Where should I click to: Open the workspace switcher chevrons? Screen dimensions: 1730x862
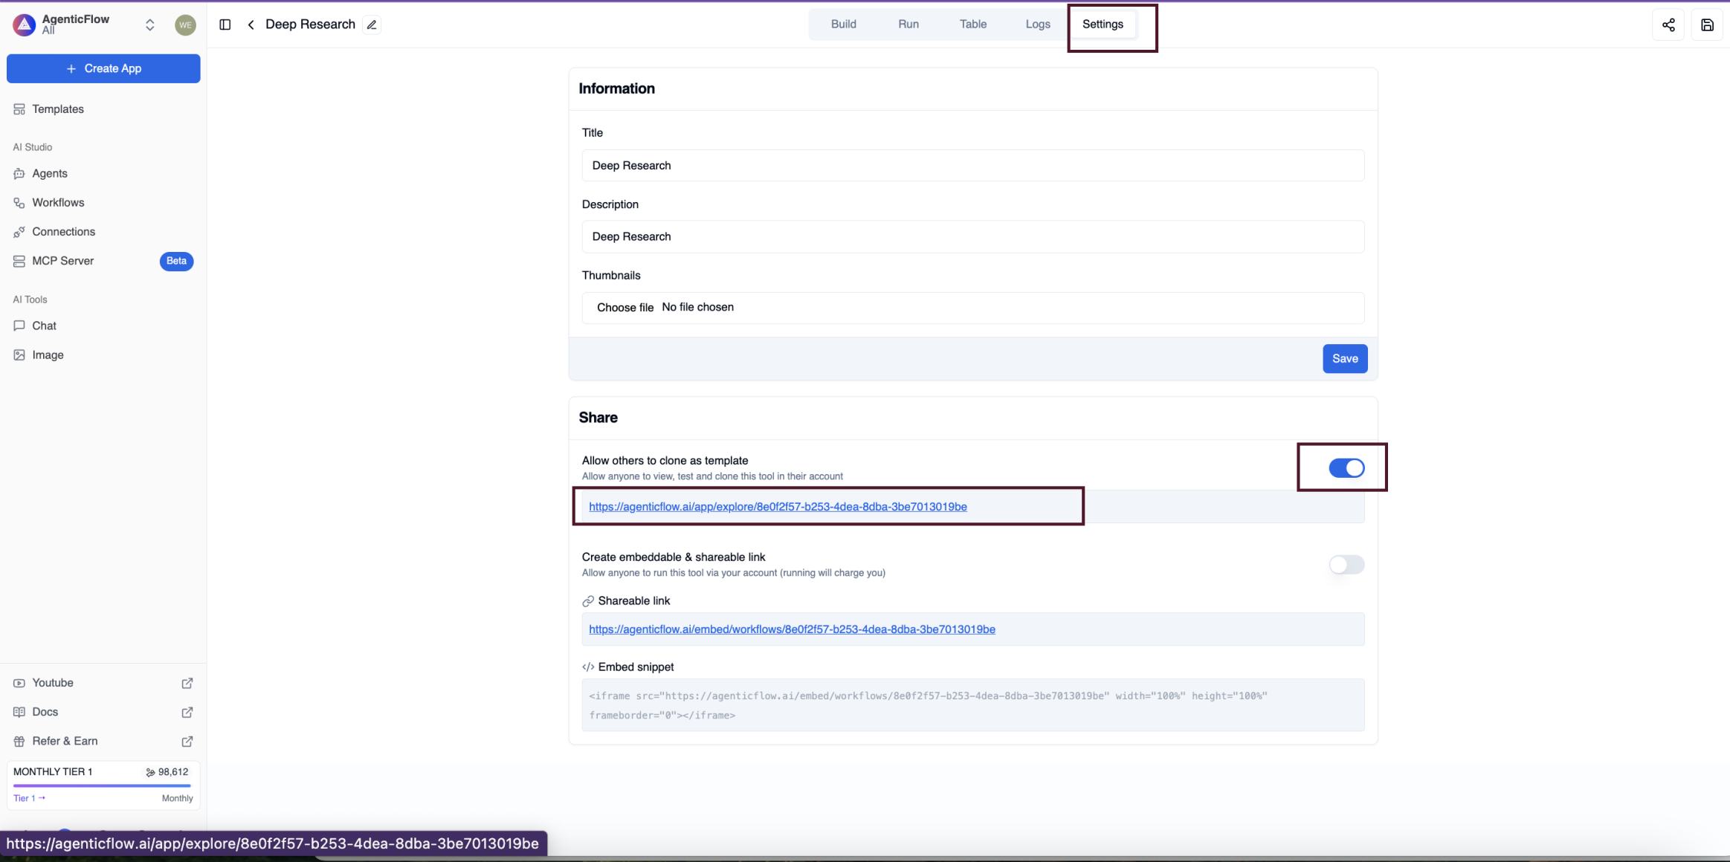tap(149, 25)
